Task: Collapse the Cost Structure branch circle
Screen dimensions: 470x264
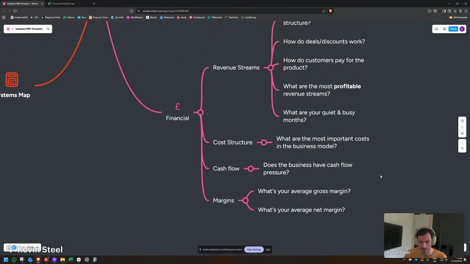Action: 264,142
